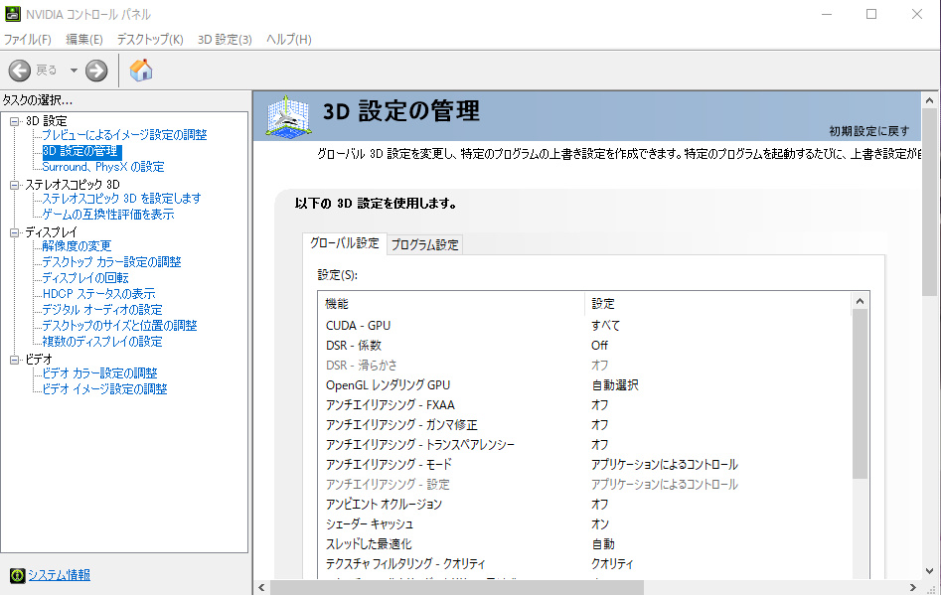Open 複数のディスプレイの設定
Screen dimensions: 941x595
102,342
